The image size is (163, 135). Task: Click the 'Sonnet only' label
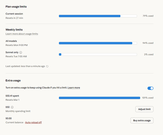coord(12,52)
